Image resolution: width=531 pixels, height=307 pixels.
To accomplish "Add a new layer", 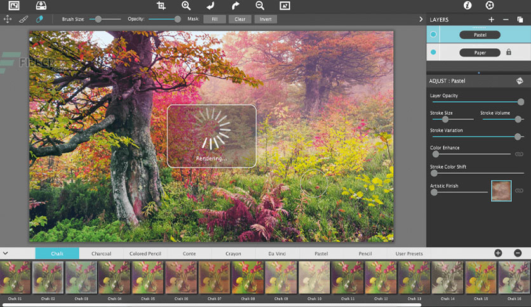I will pos(491,20).
